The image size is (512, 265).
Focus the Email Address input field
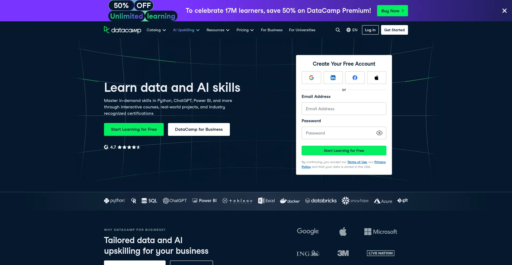[x=344, y=109]
